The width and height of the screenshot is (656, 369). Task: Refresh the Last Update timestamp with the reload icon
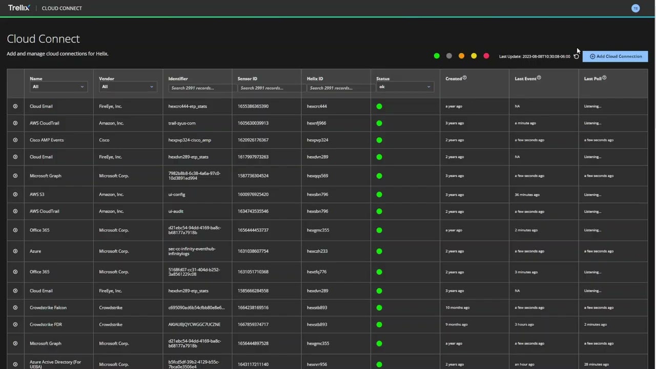click(x=576, y=56)
